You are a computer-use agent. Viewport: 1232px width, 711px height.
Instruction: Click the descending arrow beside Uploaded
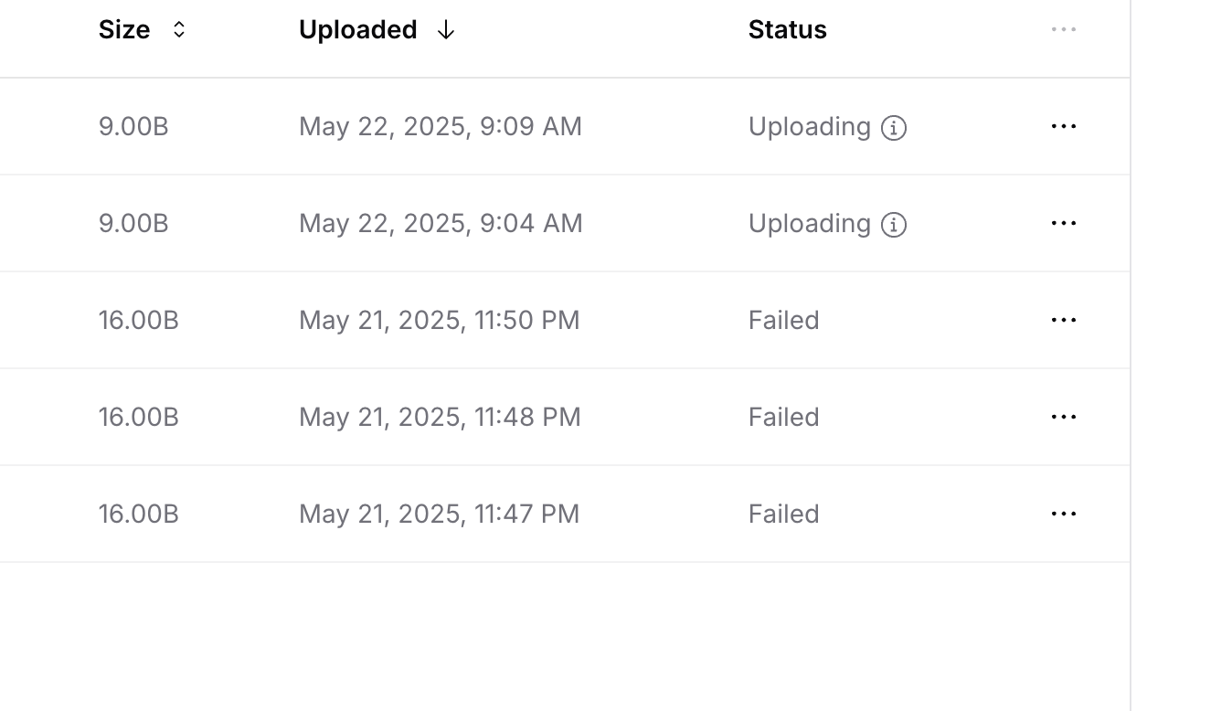tap(446, 30)
